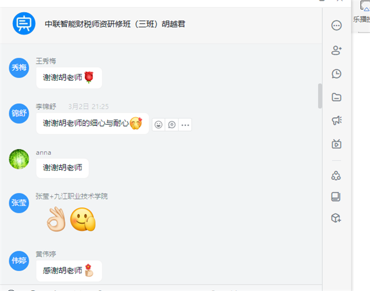The image size is (370, 291).
Task: Open more actions on 李锦舒's message
Action: pos(185,125)
